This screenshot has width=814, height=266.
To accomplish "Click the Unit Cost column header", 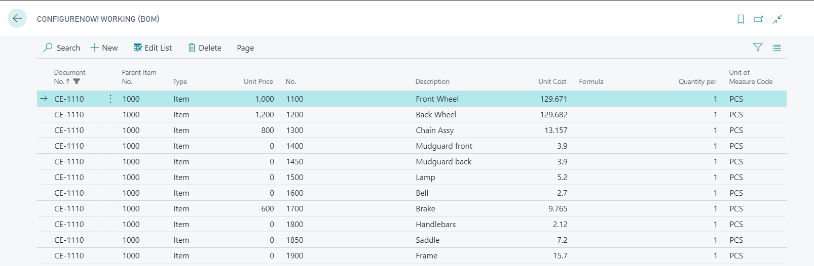I will [552, 81].
